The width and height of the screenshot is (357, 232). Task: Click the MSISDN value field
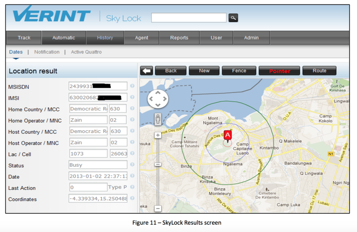(x=98, y=86)
